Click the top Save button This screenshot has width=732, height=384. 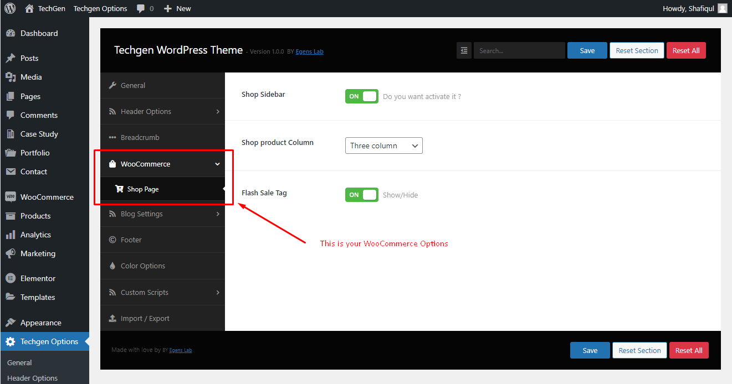coord(587,50)
